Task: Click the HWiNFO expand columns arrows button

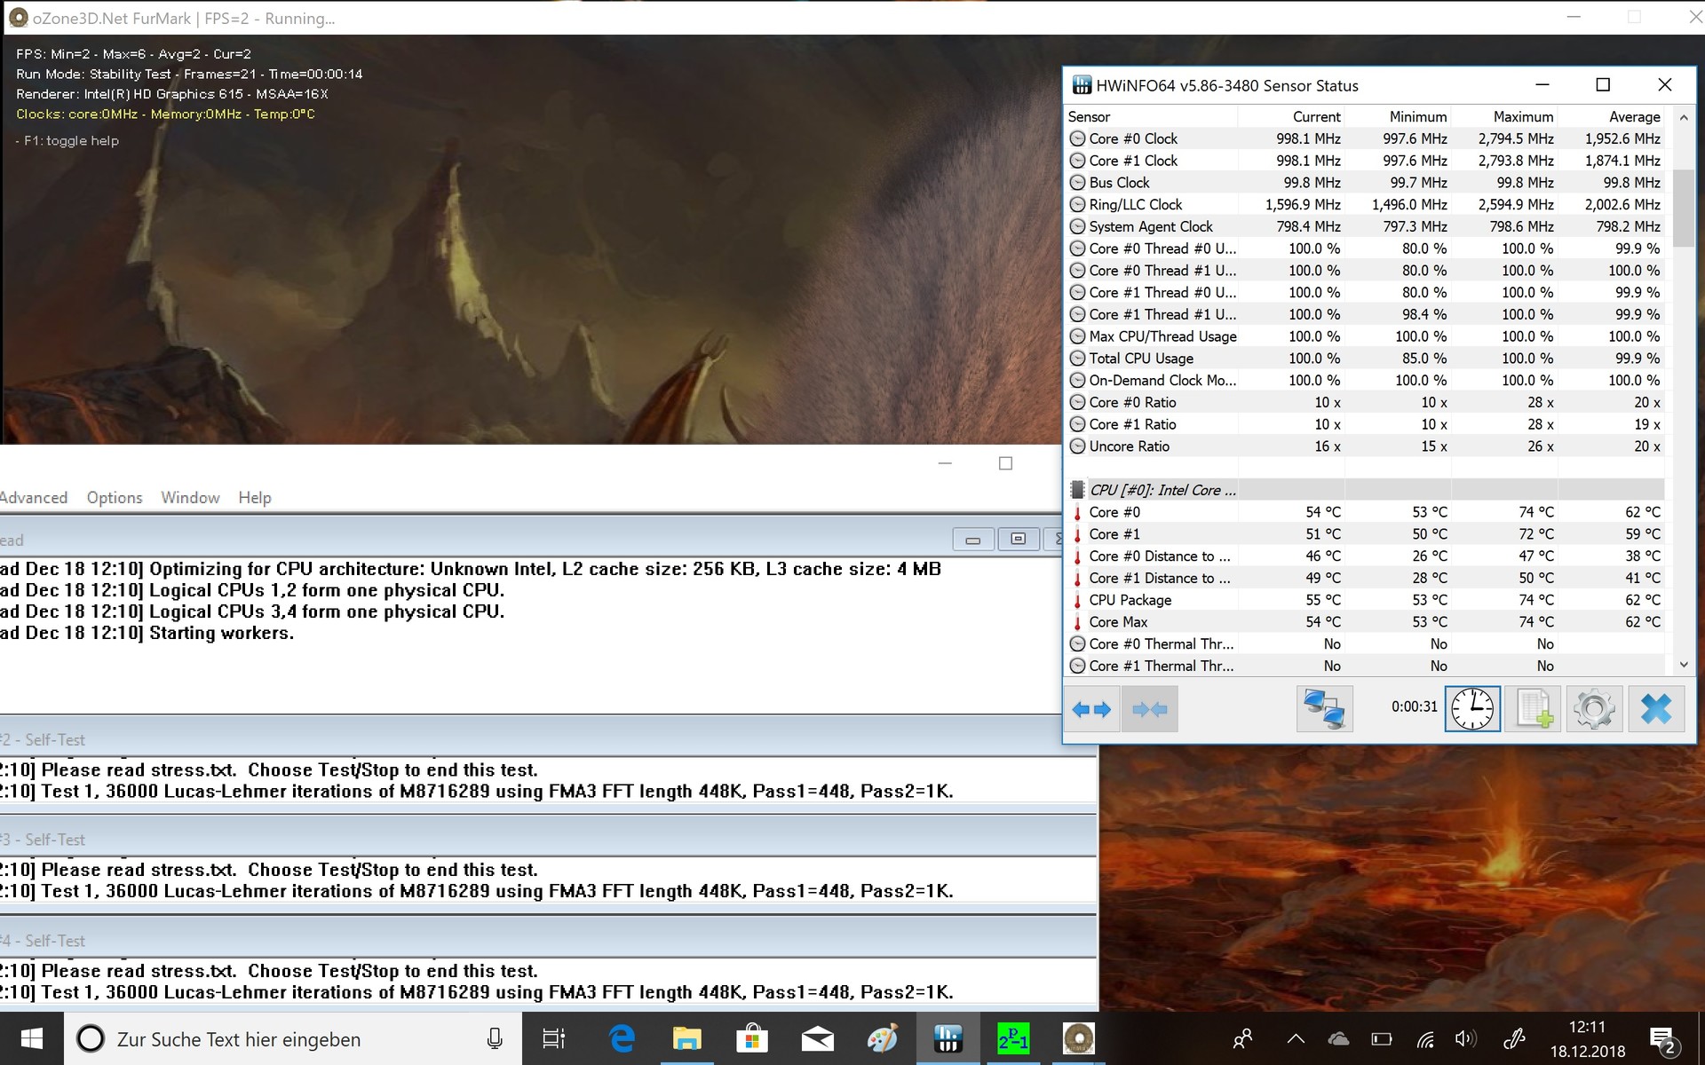Action: [x=1091, y=709]
